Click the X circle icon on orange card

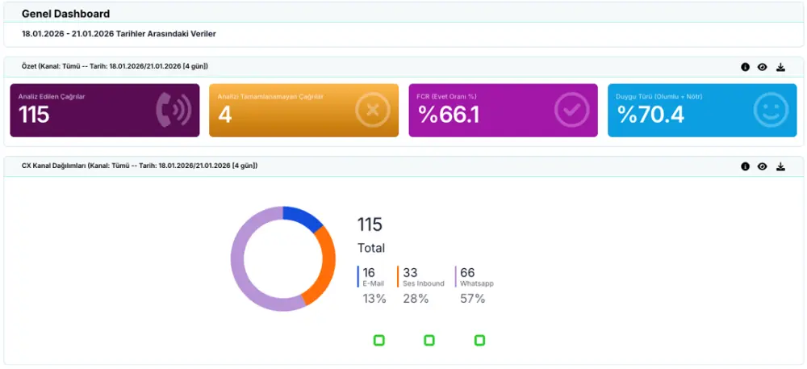[x=372, y=111]
